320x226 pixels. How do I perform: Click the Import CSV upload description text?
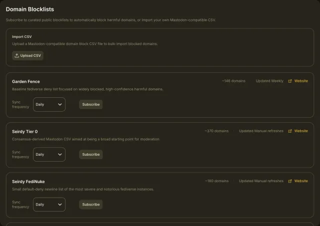[84, 44]
